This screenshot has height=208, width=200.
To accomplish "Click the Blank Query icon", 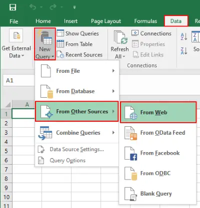I will (x=131, y=194).
